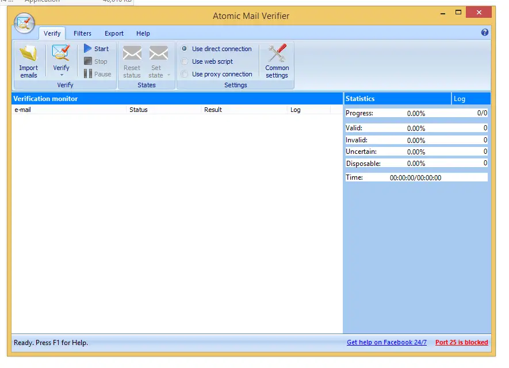The height and width of the screenshot is (368, 509).
Task: Switch to the Filters tab
Action: 82,33
